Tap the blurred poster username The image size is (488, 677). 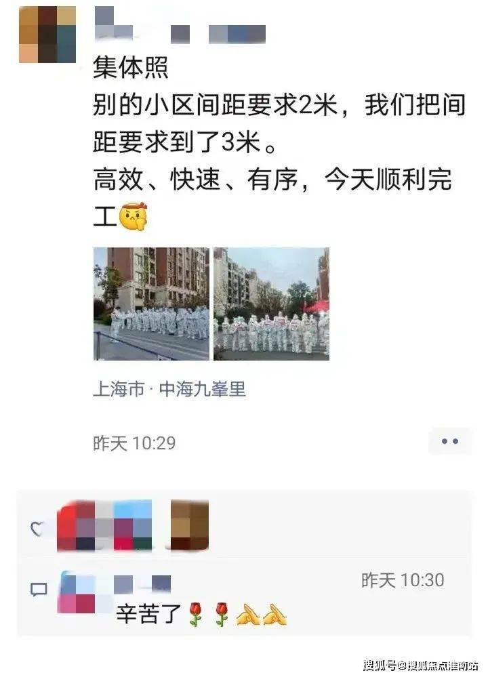pyautogui.click(x=179, y=25)
